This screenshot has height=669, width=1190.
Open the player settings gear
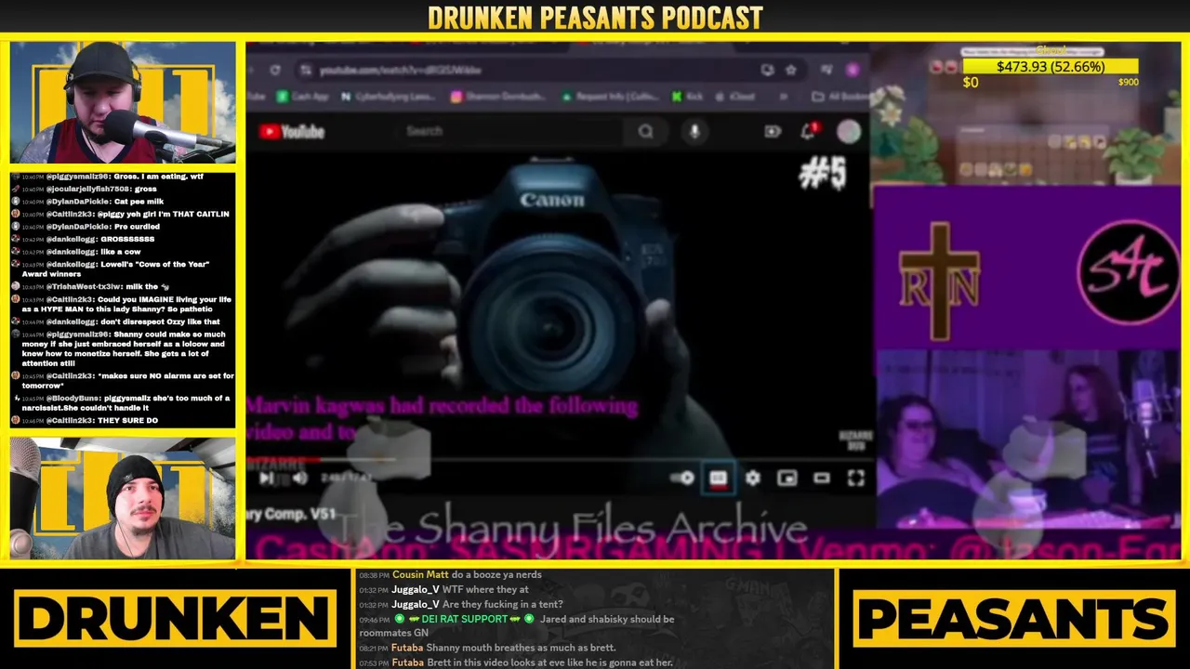click(752, 479)
